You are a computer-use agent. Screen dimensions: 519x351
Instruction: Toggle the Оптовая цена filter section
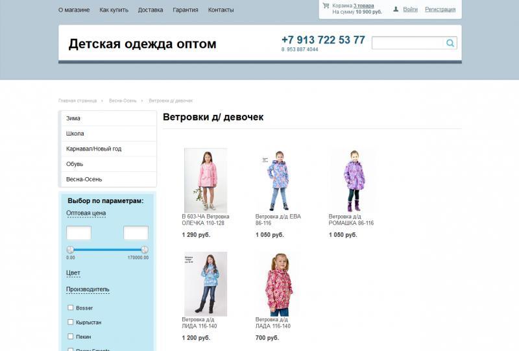coord(86,213)
